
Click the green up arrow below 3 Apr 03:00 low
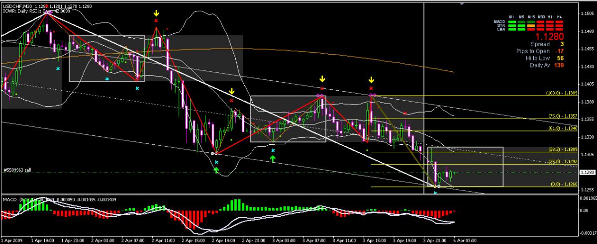273,158
